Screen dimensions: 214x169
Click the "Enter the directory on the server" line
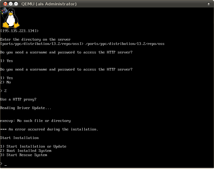[35, 39]
